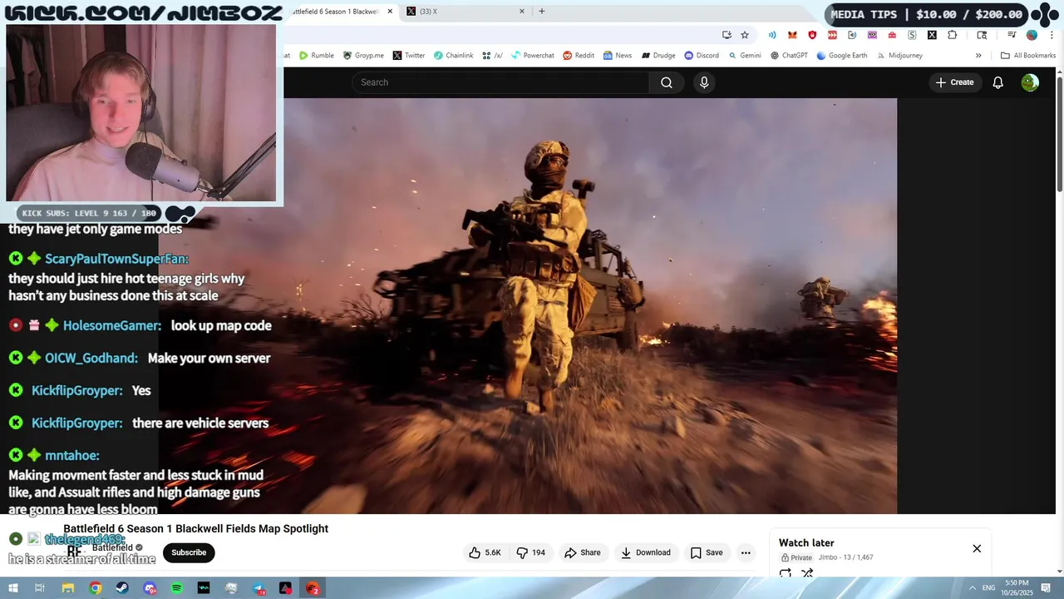Open the Chainlink bookmark

click(x=453, y=56)
